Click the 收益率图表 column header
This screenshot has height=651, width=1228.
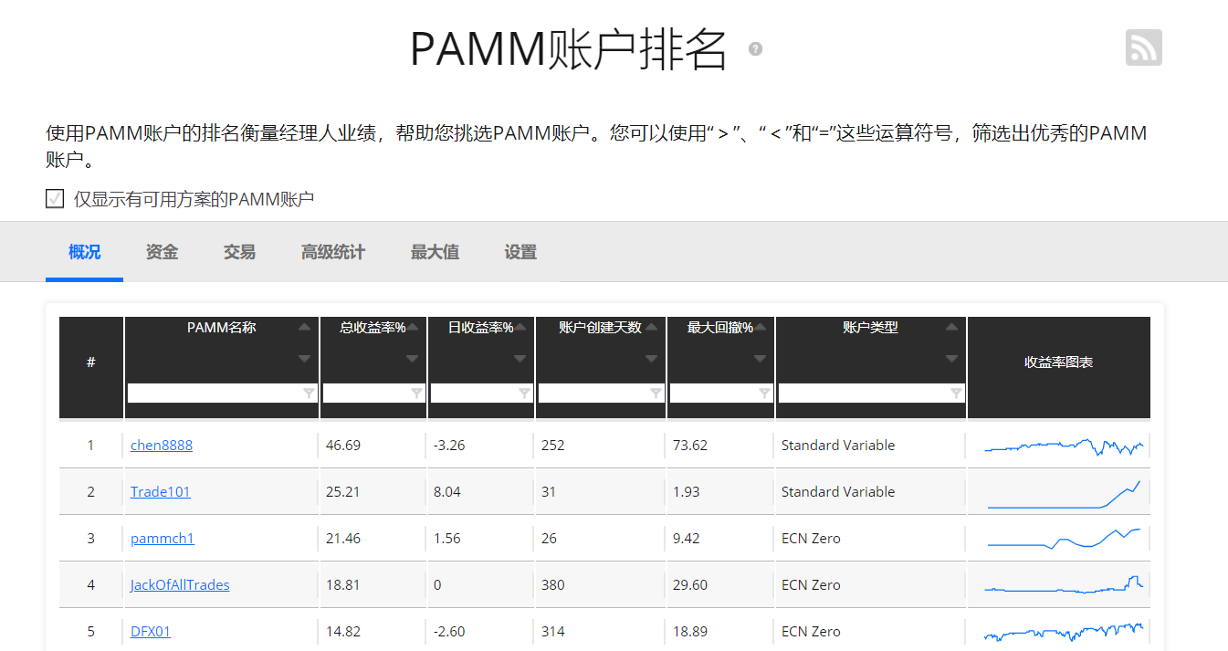[1059, 362]
